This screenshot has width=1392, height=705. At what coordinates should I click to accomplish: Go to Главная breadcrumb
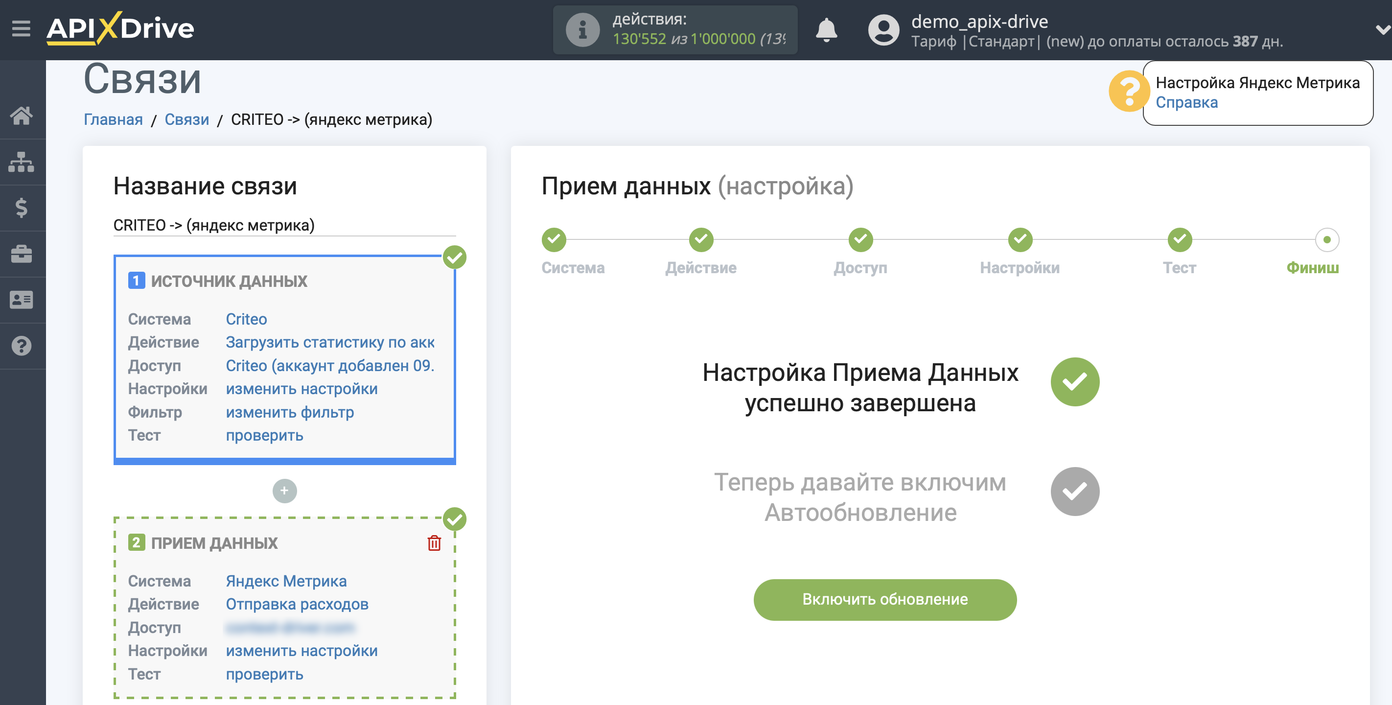click(113, 119)
